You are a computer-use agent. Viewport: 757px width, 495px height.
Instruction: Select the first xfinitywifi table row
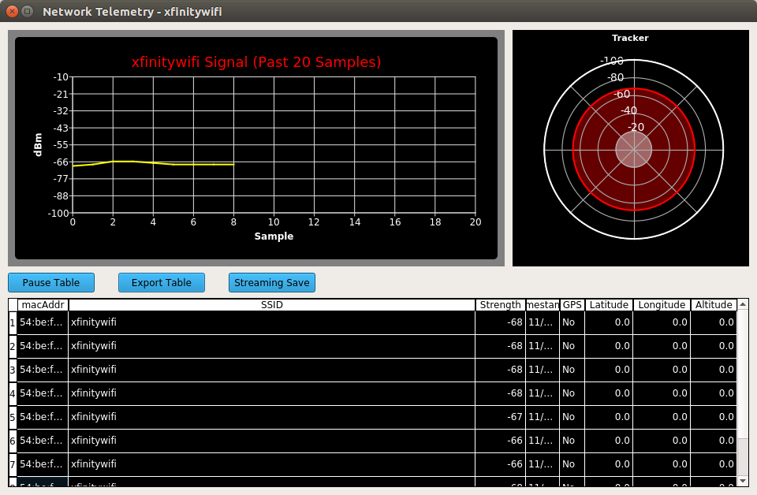(237, 322)
